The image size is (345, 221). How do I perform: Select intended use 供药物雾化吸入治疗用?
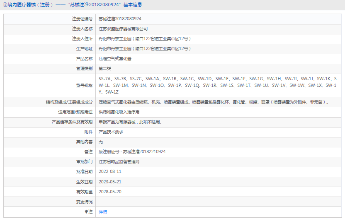[119, 112]
